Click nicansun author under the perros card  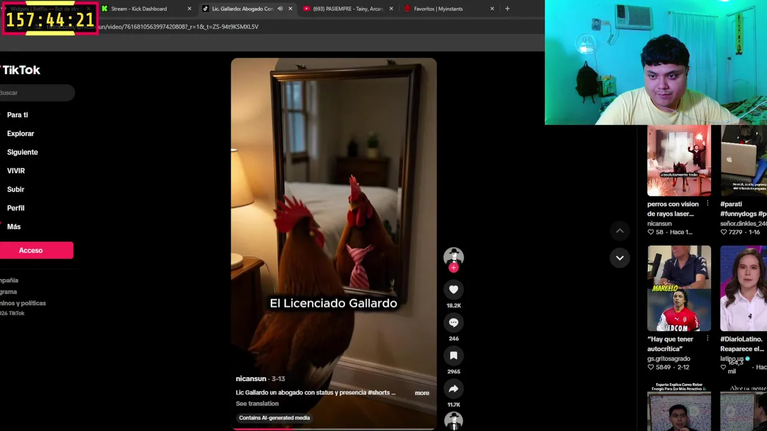(659, 223)
